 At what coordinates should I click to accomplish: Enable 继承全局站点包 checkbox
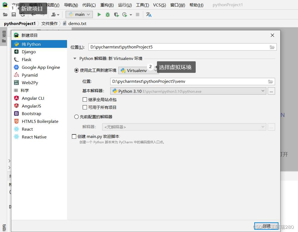[85, 100]
